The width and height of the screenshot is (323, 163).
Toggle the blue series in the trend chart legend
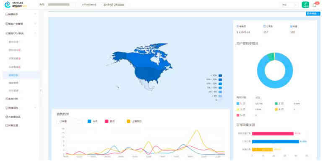[x=89, y=121]
